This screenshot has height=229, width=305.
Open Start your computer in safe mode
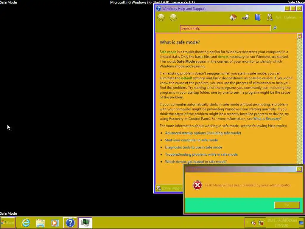191,140
